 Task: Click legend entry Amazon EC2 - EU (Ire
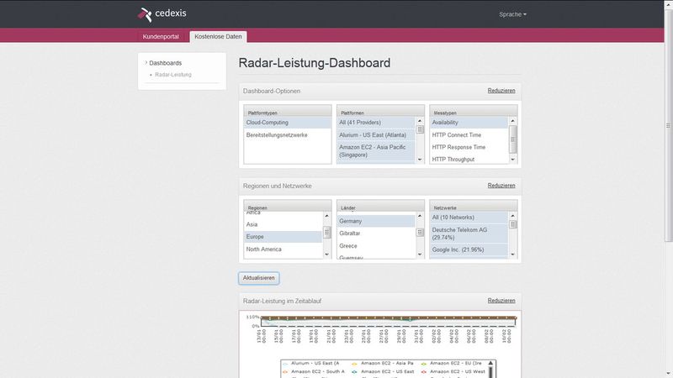point(453,364)
